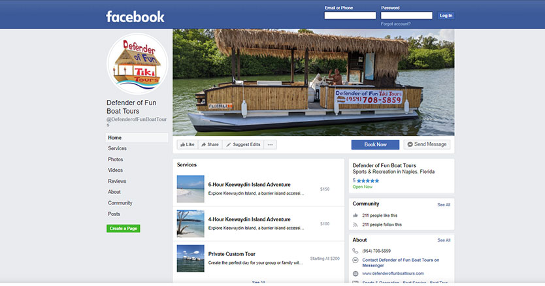Click into the Email or Phone field
545x286 pixels.
tap(350, 16)
